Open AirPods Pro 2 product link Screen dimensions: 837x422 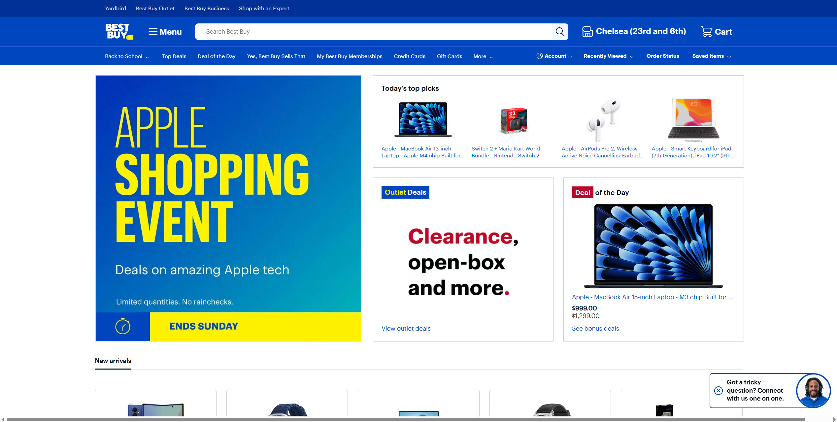point(603,152)
